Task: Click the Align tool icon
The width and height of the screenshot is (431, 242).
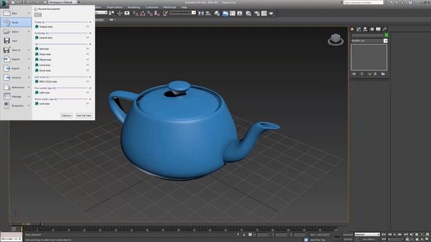Action: [x=208, y=13]
